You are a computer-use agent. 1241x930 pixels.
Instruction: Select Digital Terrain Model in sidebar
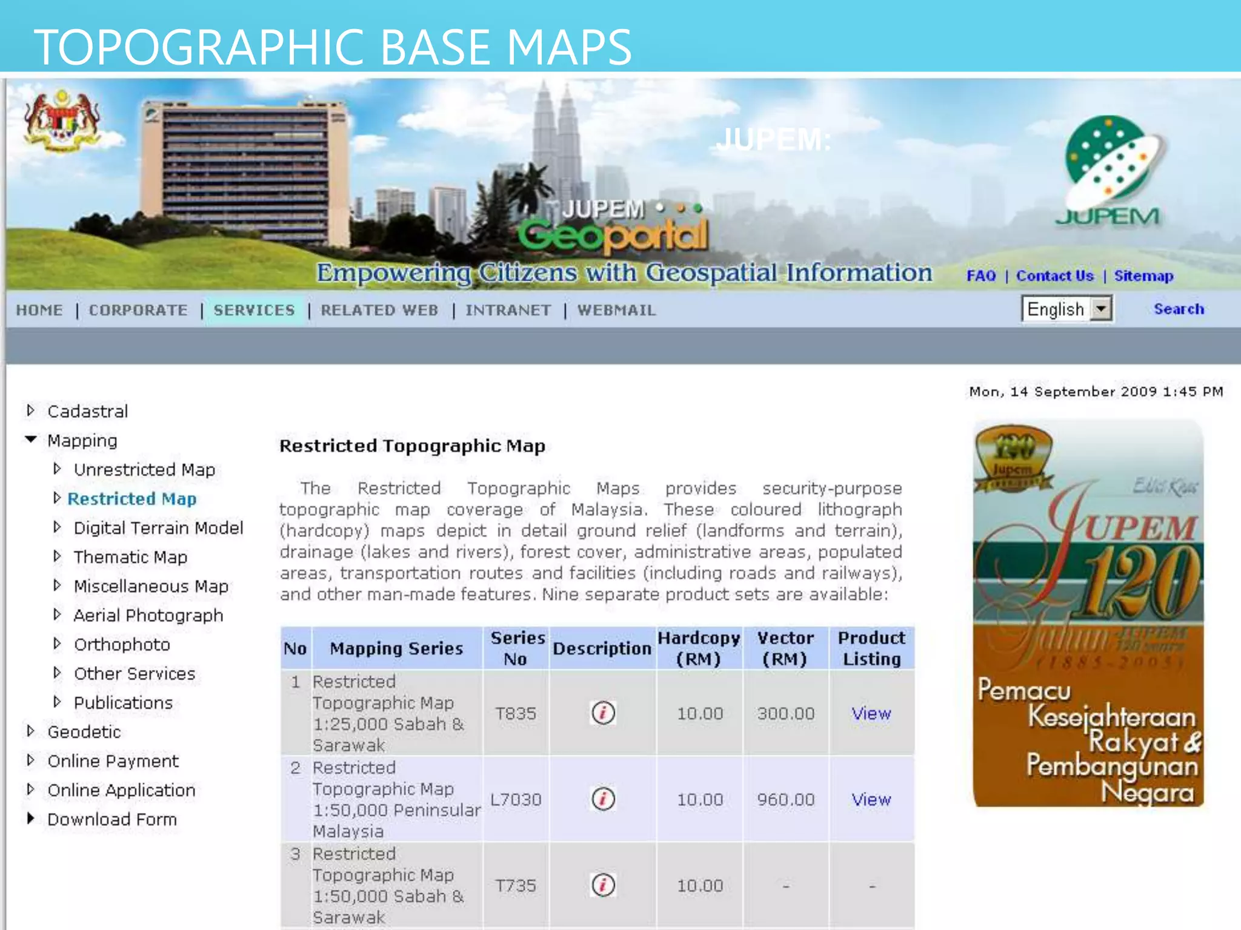pyautogui.click(x=158, y=528)
